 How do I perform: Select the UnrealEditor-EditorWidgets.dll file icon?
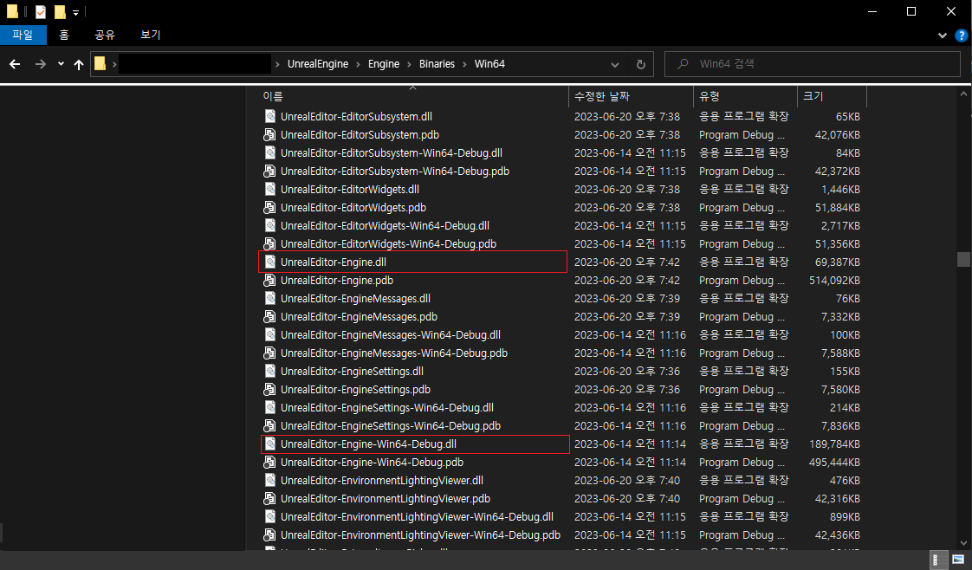(x=269, y=189)
